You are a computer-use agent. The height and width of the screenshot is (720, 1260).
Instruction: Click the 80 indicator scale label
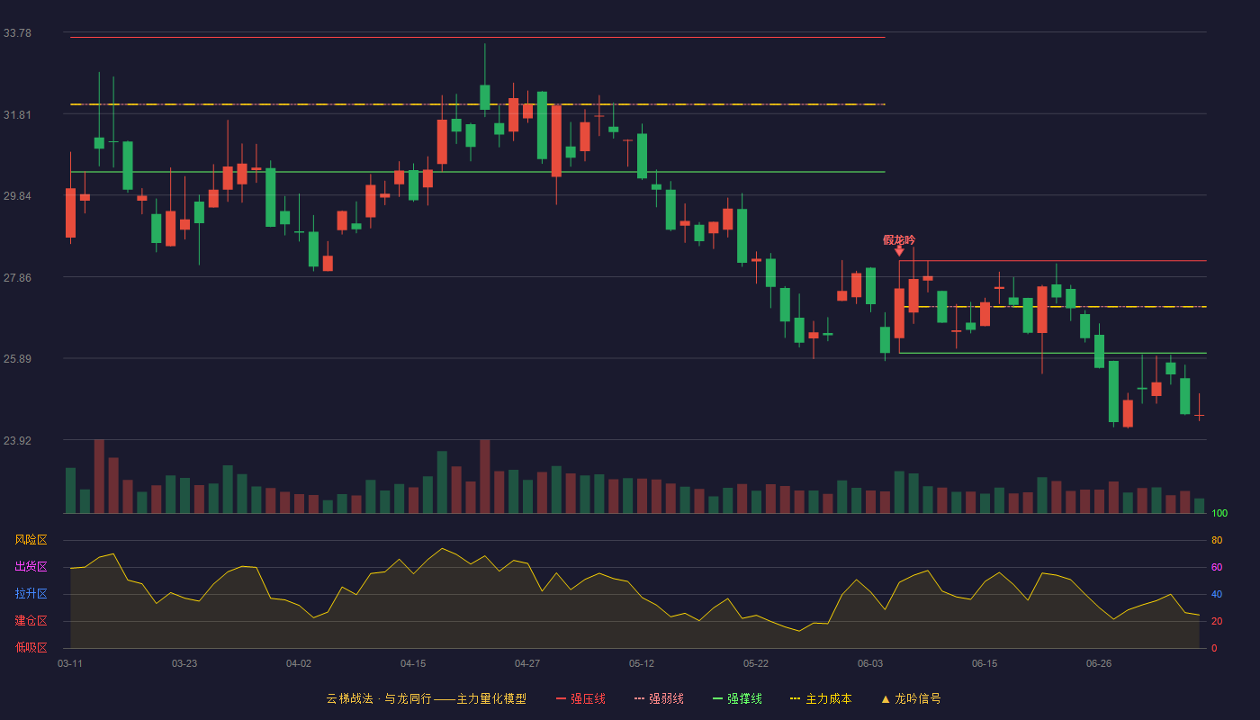point(1217,540)
